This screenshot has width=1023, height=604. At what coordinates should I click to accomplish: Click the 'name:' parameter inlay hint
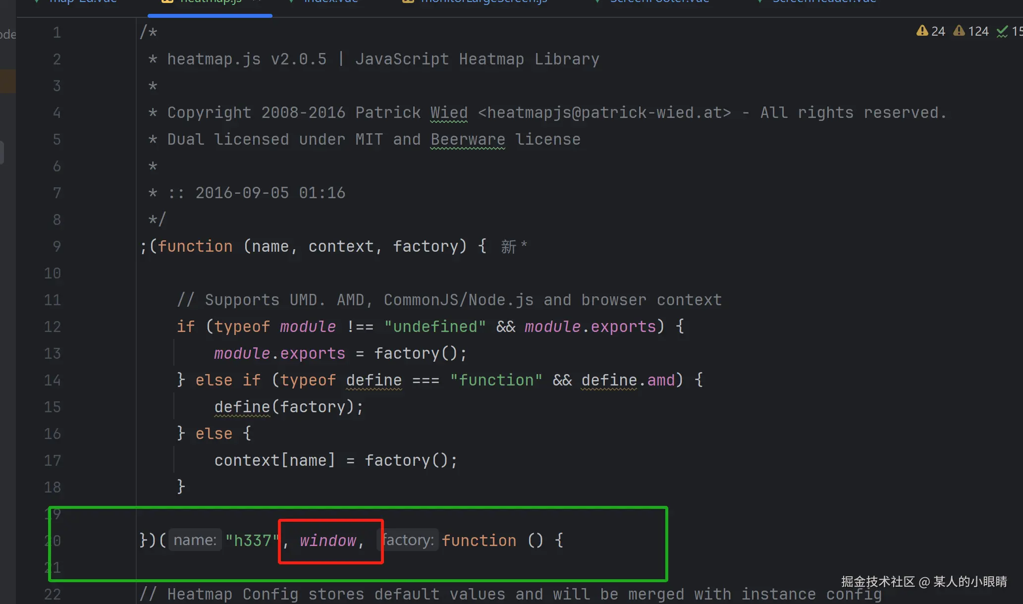(195, 540)
